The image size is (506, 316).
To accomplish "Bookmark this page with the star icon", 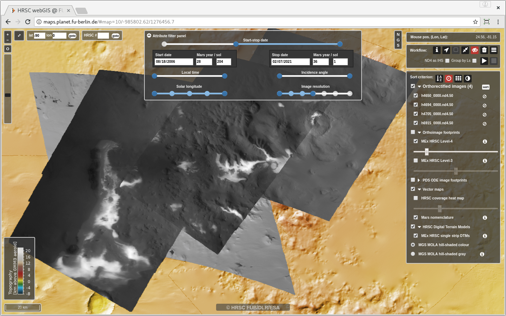I will (x=475, y=22).
